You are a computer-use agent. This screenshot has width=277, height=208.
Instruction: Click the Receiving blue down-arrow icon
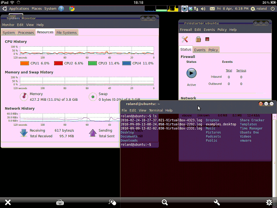coord(24,133)
